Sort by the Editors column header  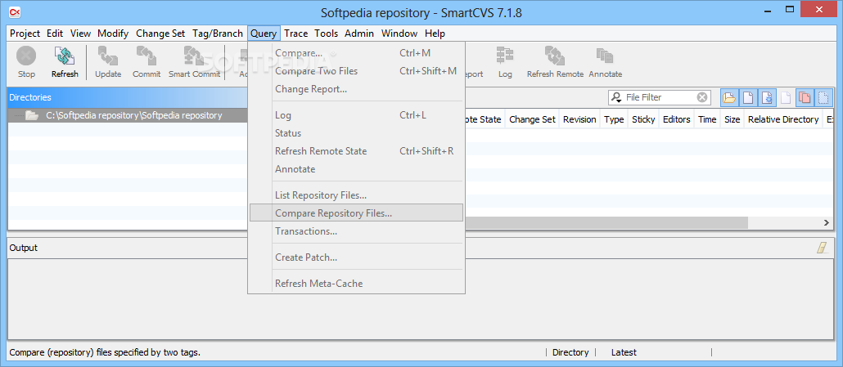point(676,119)
